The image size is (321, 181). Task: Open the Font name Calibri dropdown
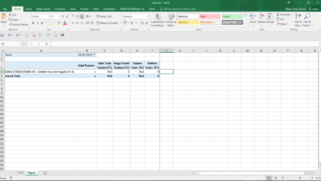tap(49, 16)
